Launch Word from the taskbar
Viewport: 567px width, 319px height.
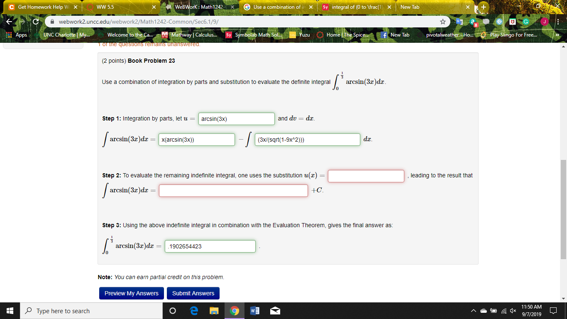[x=254, y=310]
